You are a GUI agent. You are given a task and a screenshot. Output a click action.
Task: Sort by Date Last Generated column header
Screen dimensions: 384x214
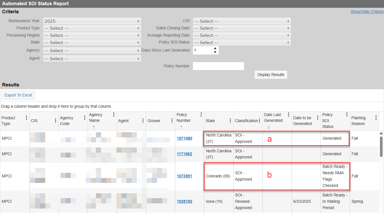[x=273, y=118]
